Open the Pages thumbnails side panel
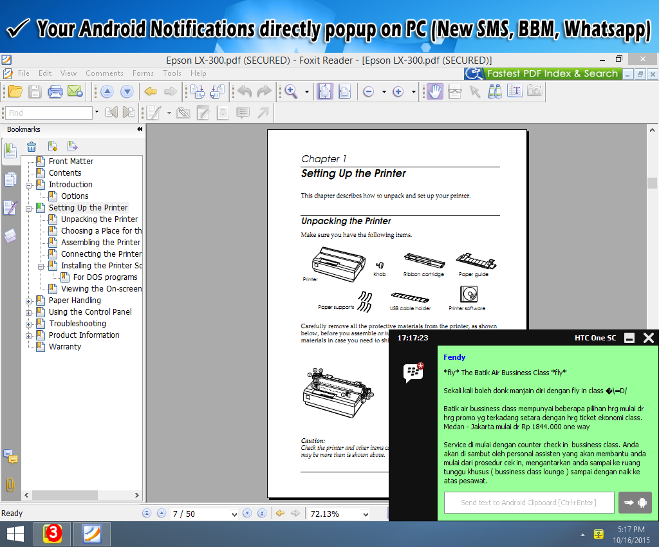Viewport: 659px width, 547px height. click(x=10, y=180)
